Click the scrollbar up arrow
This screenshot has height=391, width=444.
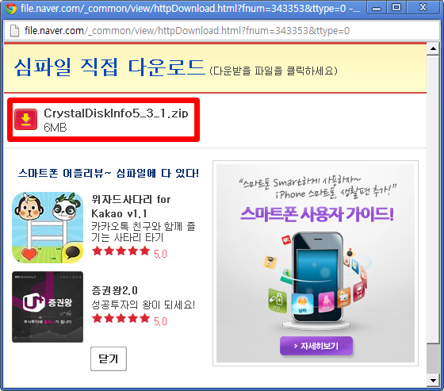tap(433, 48)
